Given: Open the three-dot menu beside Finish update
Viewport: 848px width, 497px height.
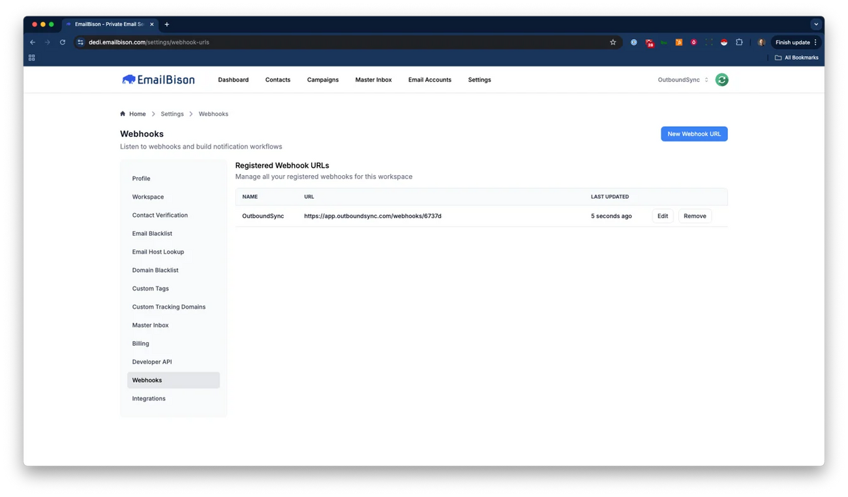Looking at the screenshot, I should (x=815, y=42).
